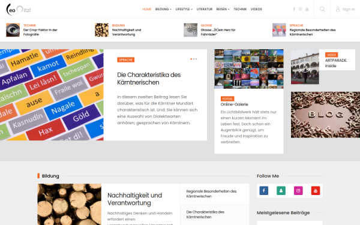Click the BILDUNG category label in top strip
Image resolution: width=360 pixels, height=225 pixels.
click(x=118, y=25)
